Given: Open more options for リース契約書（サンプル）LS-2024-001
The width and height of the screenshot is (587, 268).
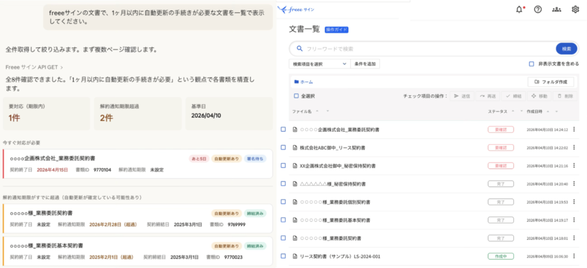Looking at the screenshot, I should [x=574, y=257].
